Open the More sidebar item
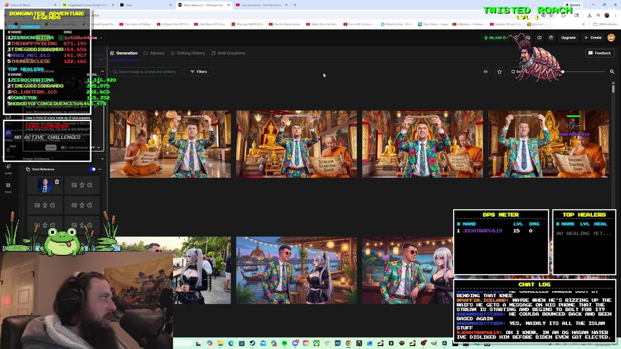621x349 pixels. [x=8, y=188]
